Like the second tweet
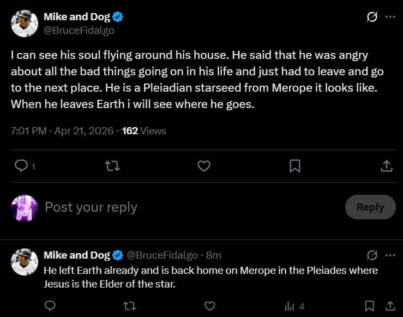The height and width of the screenshot is (317, 403). click(209, 306)
